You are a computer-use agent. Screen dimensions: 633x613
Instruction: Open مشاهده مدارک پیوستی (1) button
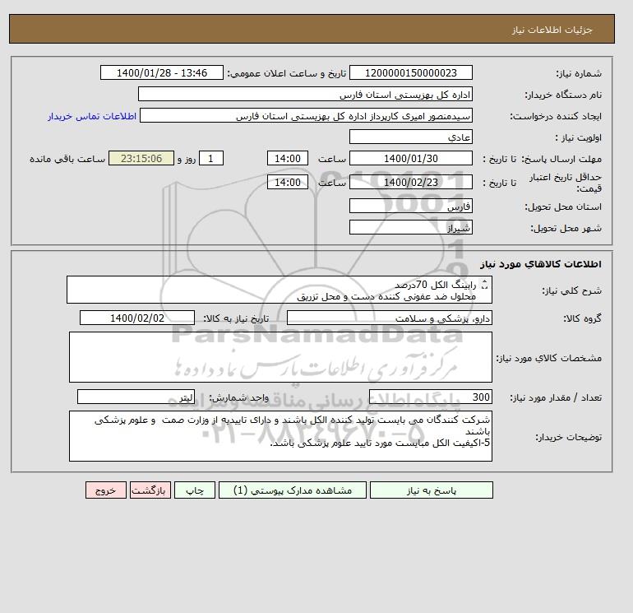pos(293,490)
